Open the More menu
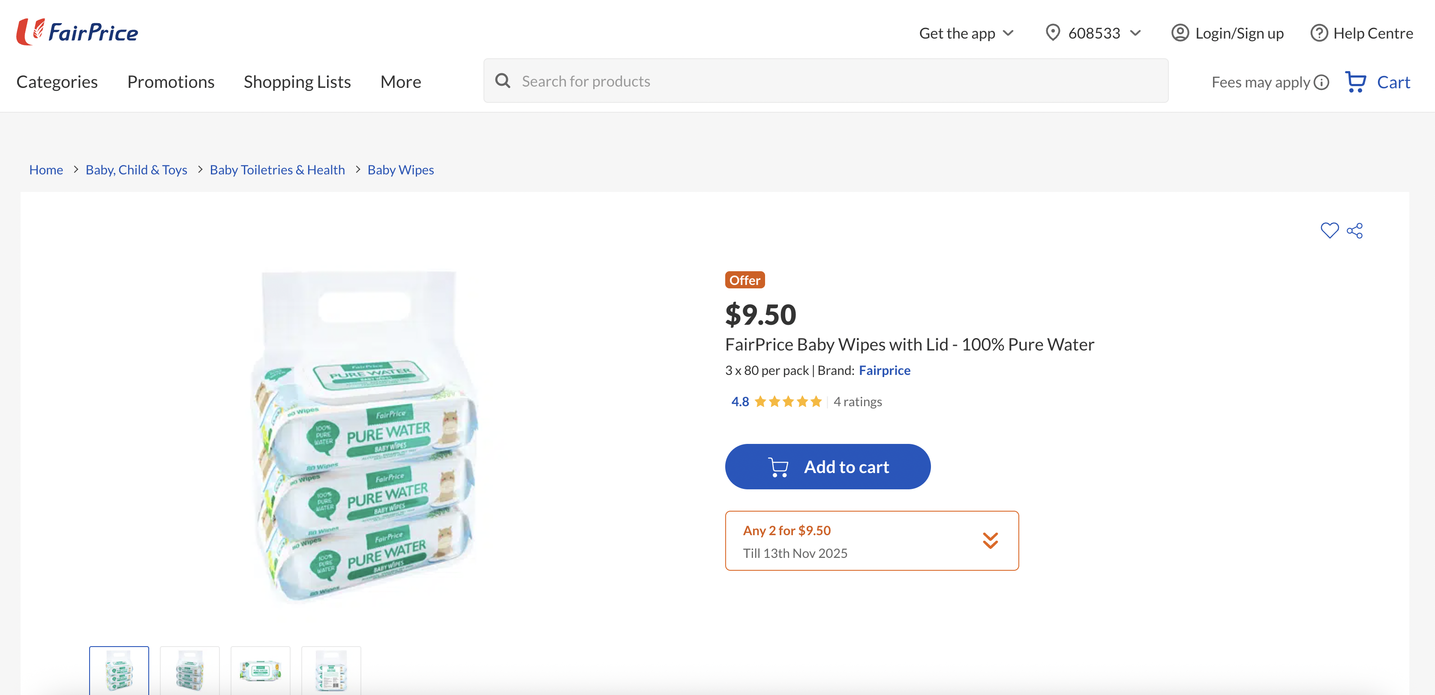Image resolution: width=1435 pixels, height=695 pixels. [400, 81]
